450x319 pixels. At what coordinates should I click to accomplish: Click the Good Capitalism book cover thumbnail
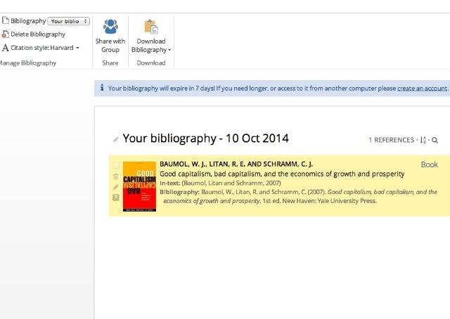139,186
